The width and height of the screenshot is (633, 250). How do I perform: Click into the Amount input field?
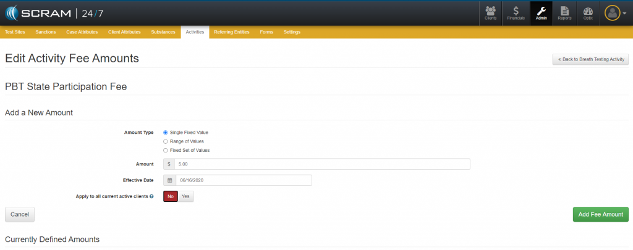click(x=321, y=164)
